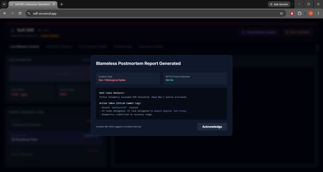This screenshot has height=172, width=323.
Task: Open the red extension icon in toolbar
Action: pyautogui.click(x=292, y=13)
